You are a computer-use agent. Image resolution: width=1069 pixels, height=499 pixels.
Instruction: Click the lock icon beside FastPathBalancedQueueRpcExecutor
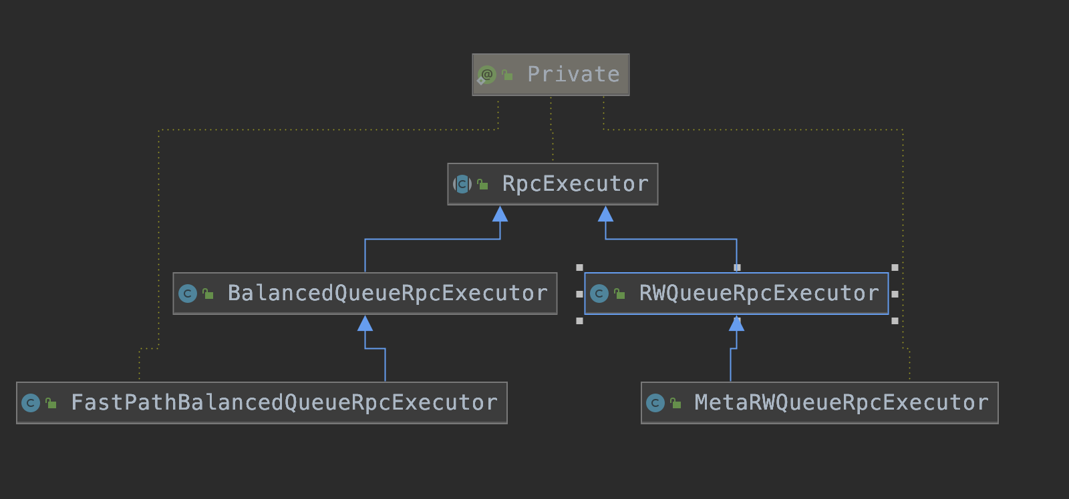pos(51,403)
